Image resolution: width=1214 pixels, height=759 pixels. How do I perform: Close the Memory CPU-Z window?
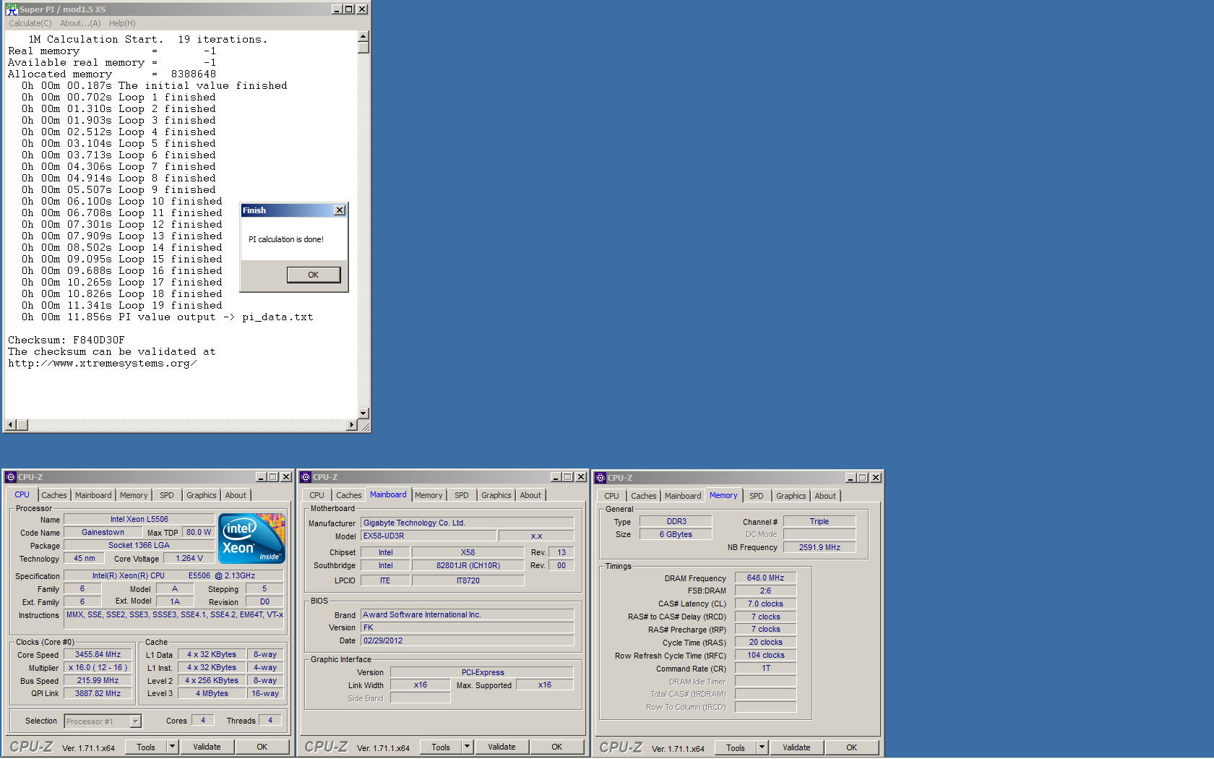tap(876, 478)
